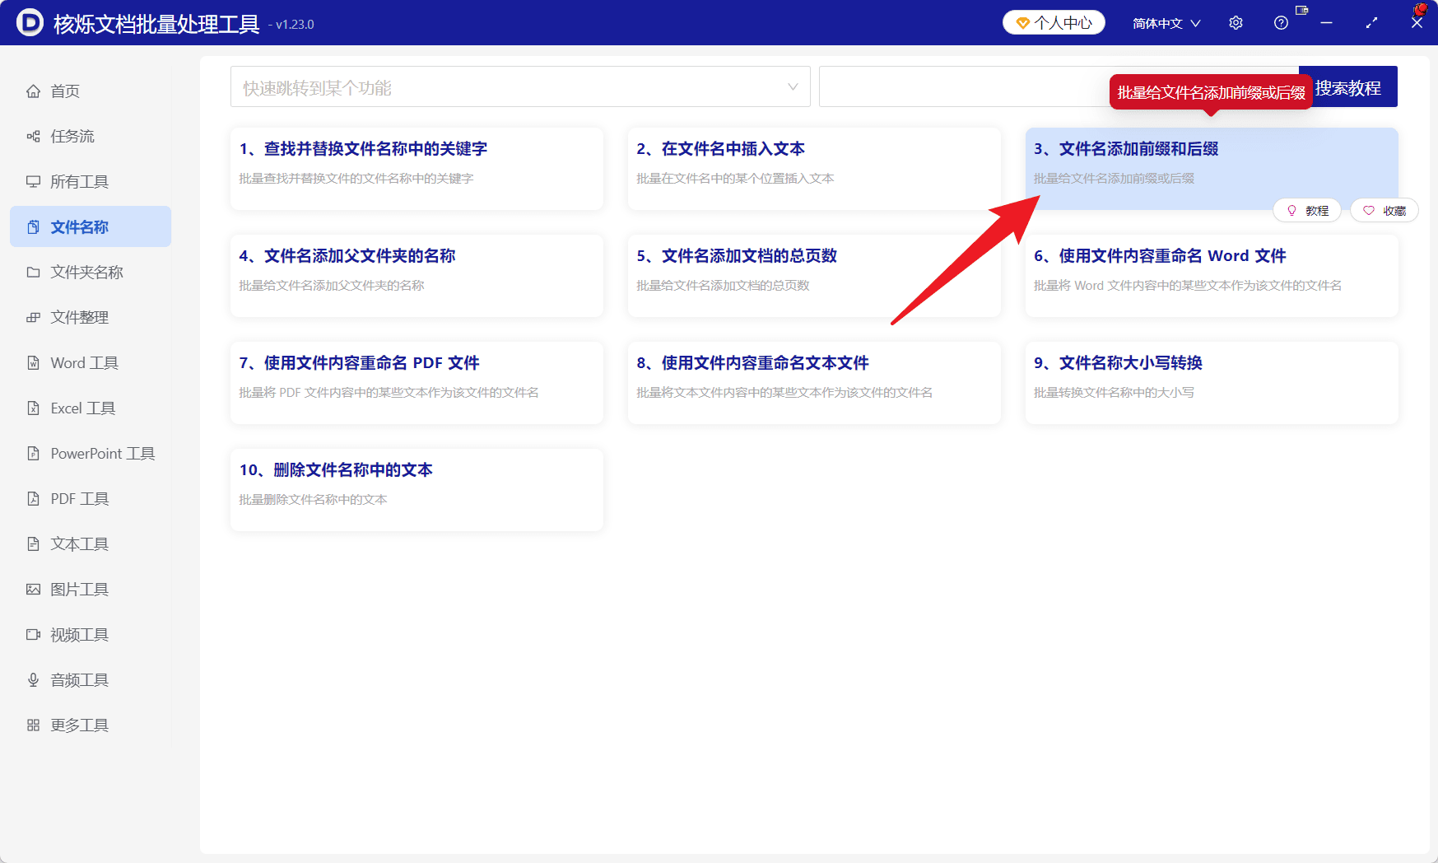Select 图片工具 label in sidebar
Image resolution: width=1438 pixels, height=863 pixels.
point(80,590)
